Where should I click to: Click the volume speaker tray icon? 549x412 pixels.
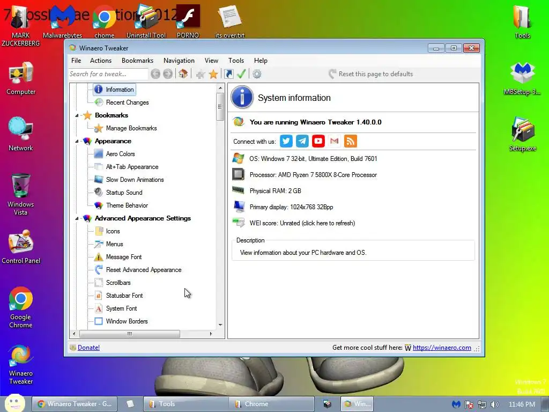[494, 404]
